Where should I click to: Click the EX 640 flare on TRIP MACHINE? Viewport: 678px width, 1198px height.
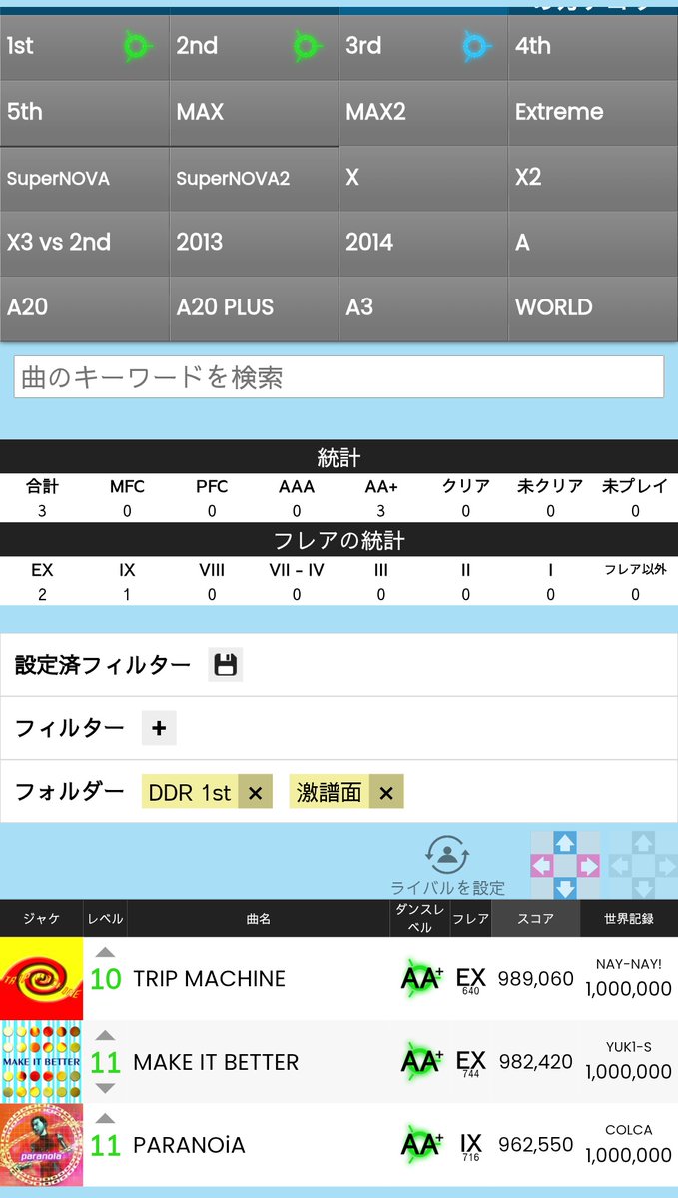click(x=471, y=981)
